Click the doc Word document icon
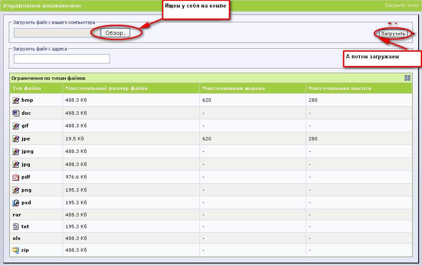 point(16,113)
